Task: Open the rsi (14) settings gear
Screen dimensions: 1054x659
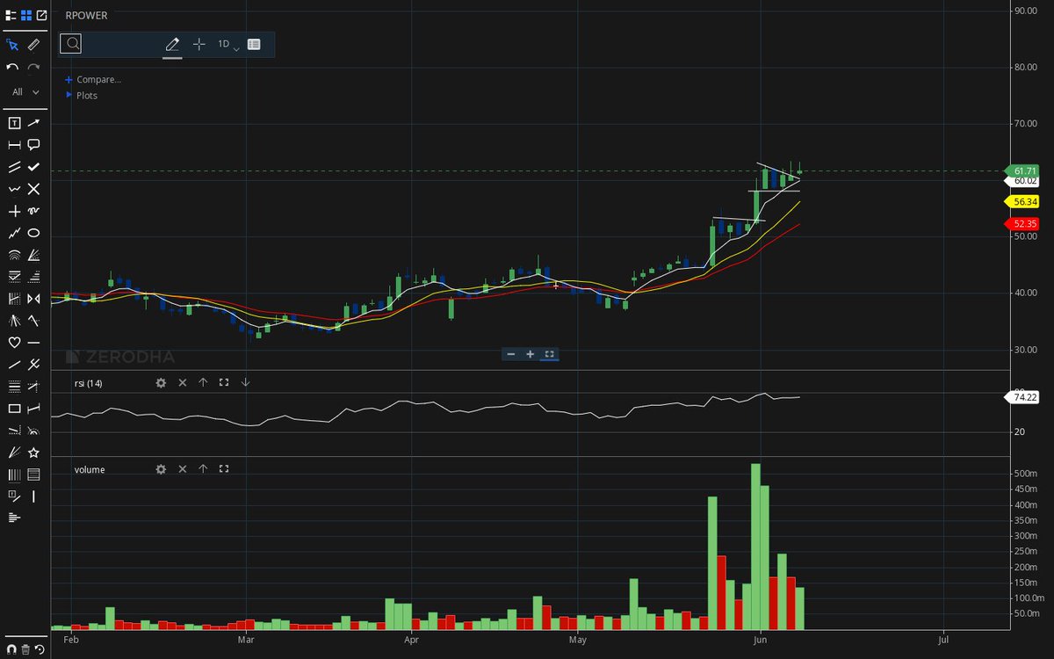Action: [x=161, y=383]
